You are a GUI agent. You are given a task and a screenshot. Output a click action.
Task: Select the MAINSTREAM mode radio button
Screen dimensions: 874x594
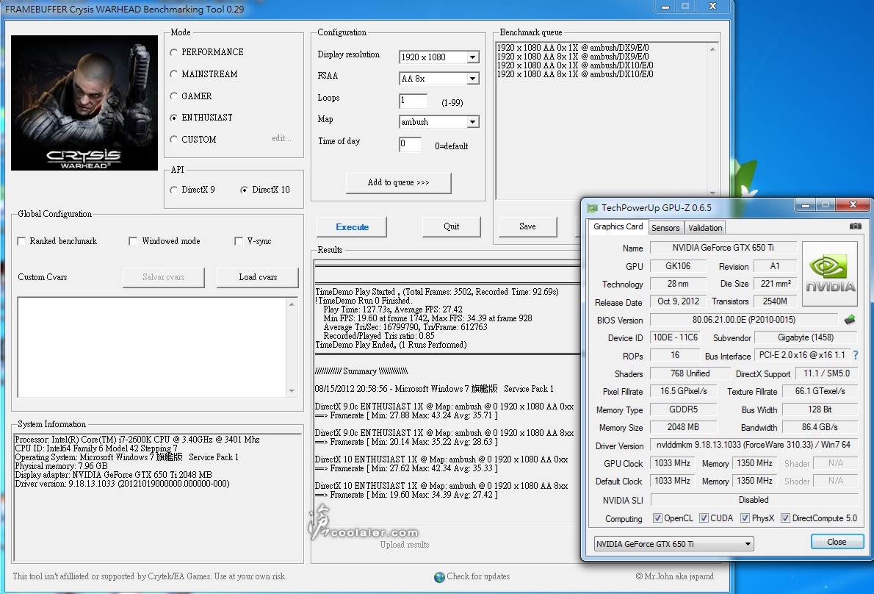(173, 74)
